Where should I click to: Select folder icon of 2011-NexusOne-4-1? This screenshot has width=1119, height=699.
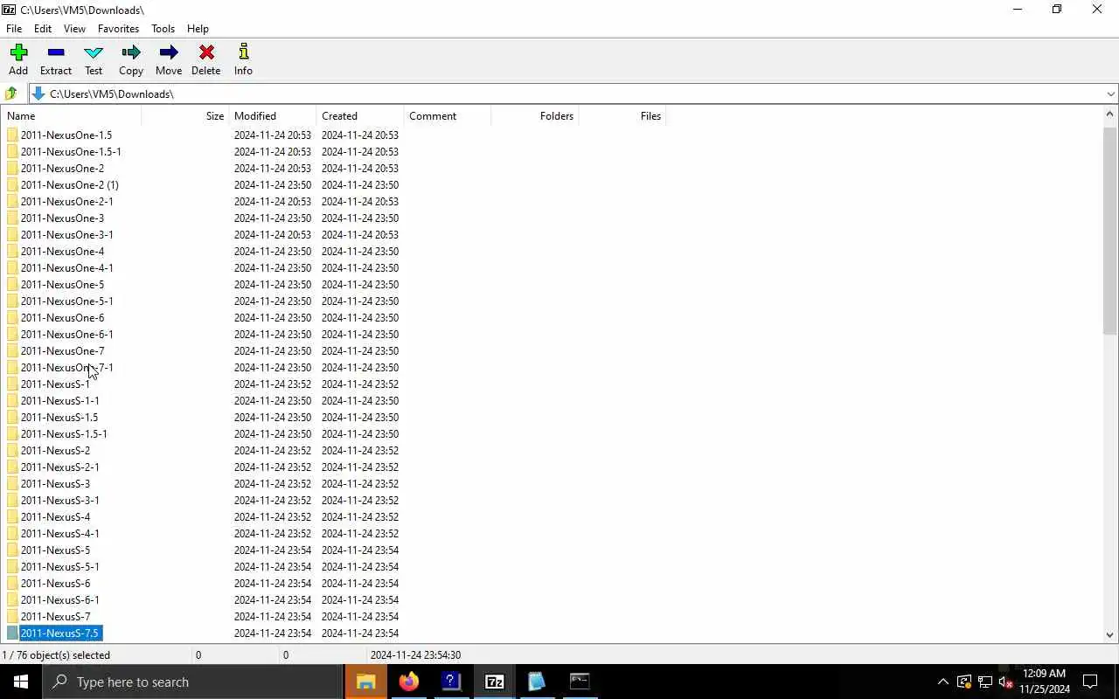pyautogui.click(x=12, y=268)
